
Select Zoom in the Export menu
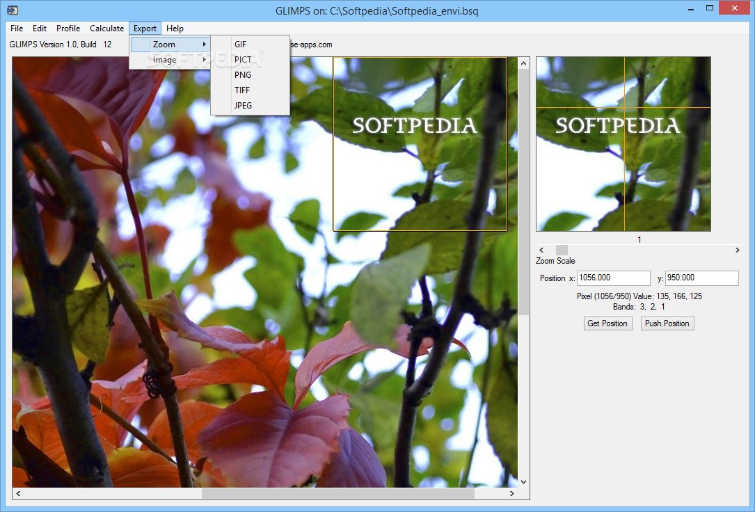click(x=170, y=45)
